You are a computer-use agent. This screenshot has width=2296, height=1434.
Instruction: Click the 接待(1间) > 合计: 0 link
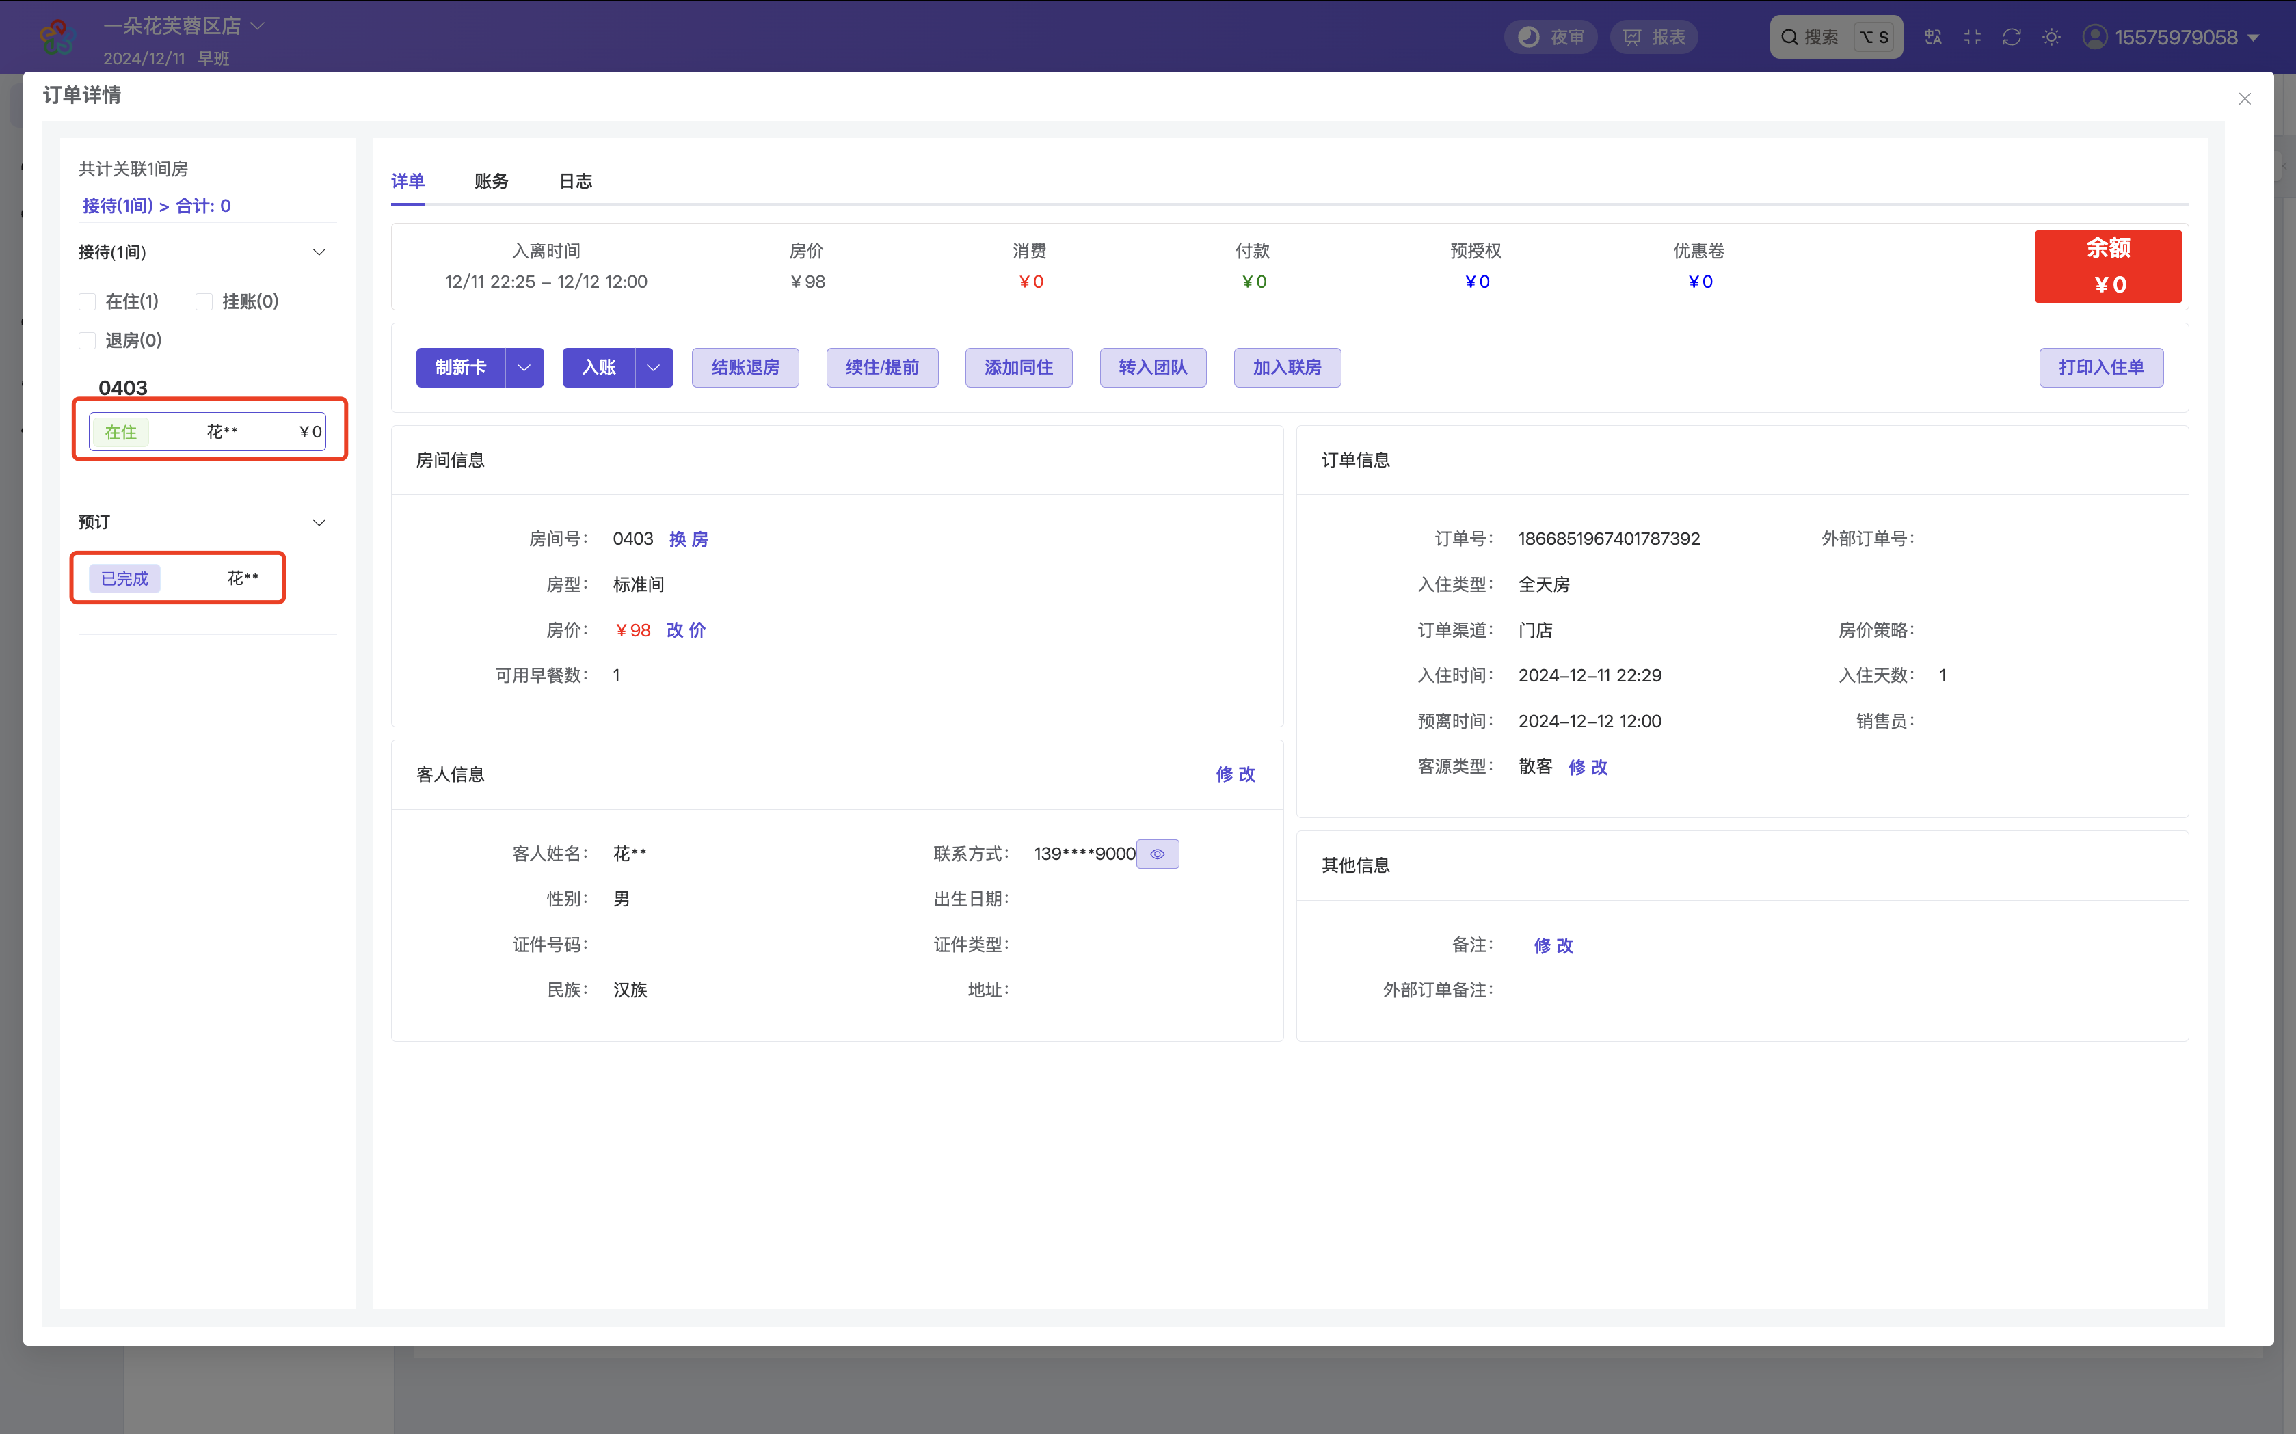pyautogui.click(x=157, y=206)
